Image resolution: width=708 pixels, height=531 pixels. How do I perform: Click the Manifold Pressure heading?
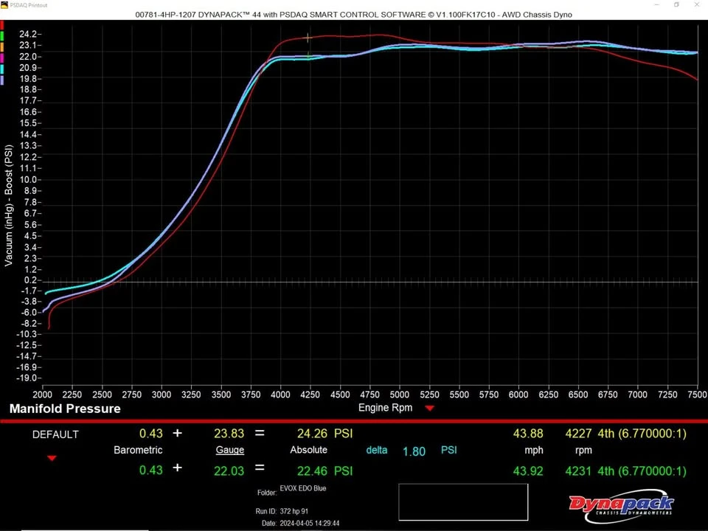coord(65,409)
